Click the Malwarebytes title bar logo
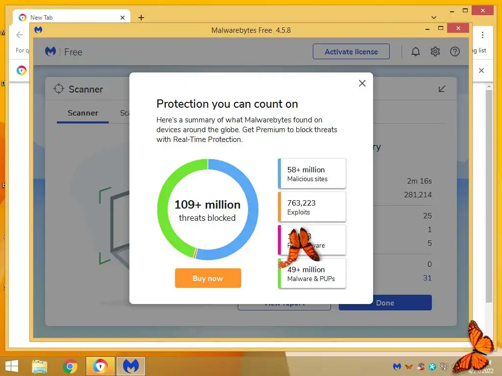This screenshot has height=376, width=502. (38, 30)
